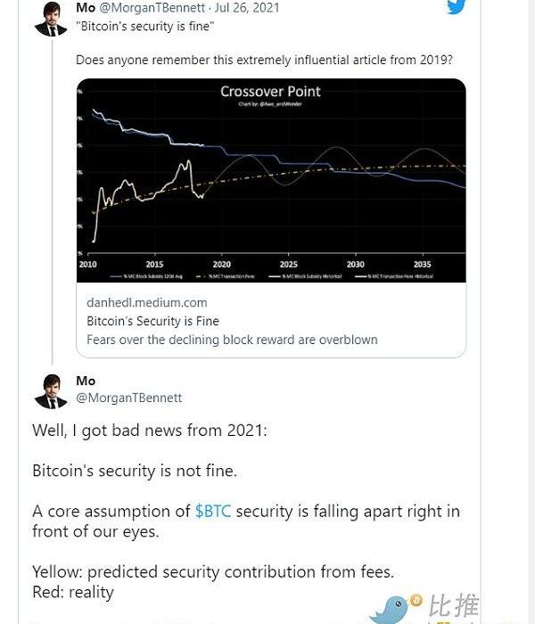Click the danhedl.medium.com domain link

pyautogui.click(x=147, y=302)
